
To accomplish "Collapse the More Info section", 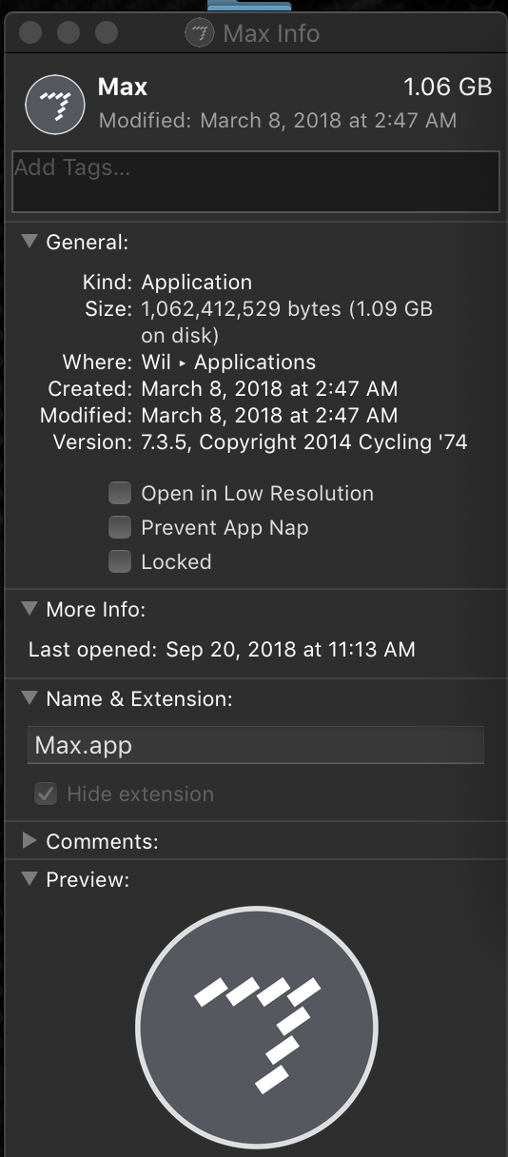I will (29, 609).
